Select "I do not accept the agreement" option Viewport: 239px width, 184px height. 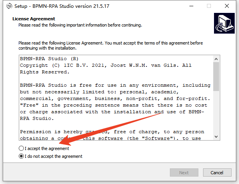point(21,156)
